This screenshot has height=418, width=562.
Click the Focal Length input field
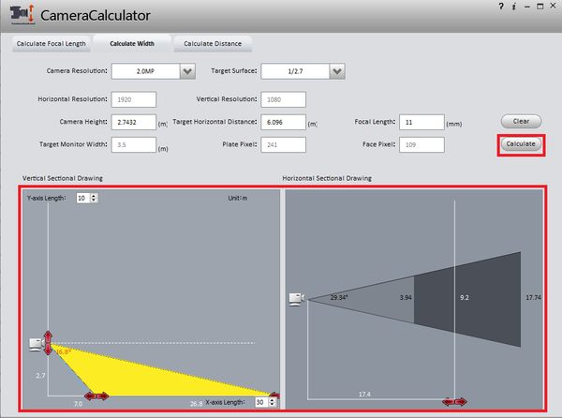(421, 122)
